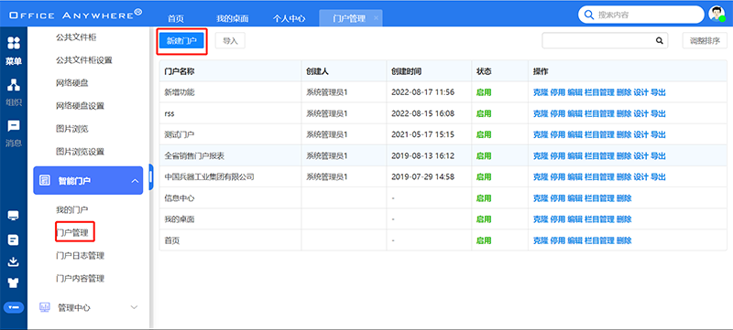Open 网络硬盘 in the side menu
Image resolution: width=733 pixels, height=330 pixels.
click(x=72, y=83)
